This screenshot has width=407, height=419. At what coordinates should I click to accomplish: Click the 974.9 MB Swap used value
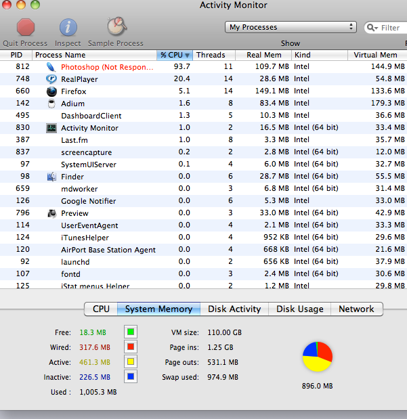(x=223, y=377)
